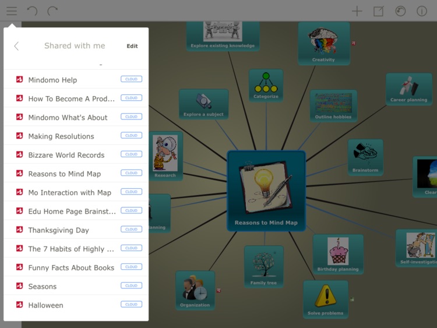Open the Making Resolutions map
This screenshot has width=437, height=328.
pos(76,136)
